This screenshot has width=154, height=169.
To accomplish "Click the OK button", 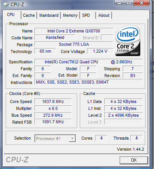I will click(x=134, y=160).
